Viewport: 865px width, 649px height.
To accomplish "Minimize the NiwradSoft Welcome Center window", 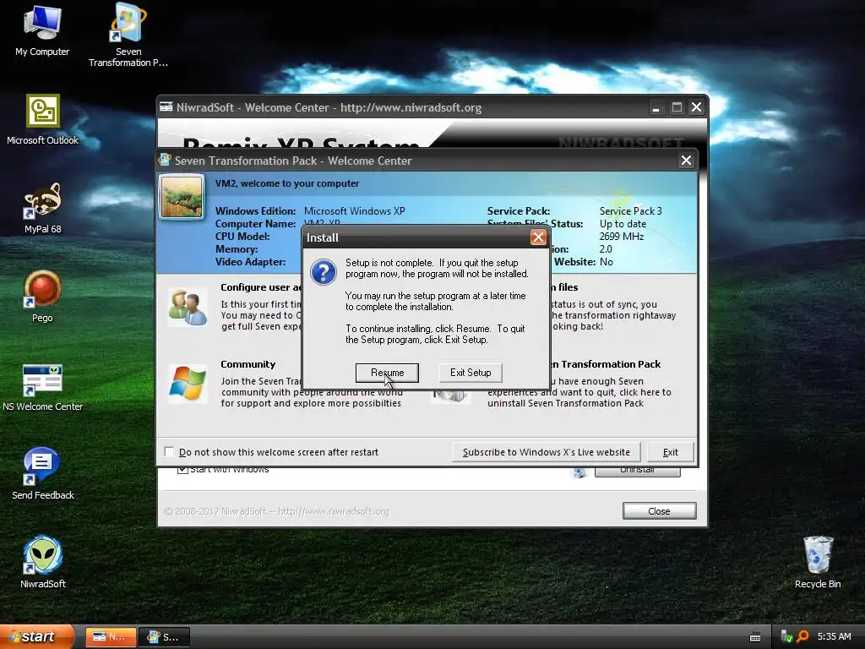I will click(656, 107).
